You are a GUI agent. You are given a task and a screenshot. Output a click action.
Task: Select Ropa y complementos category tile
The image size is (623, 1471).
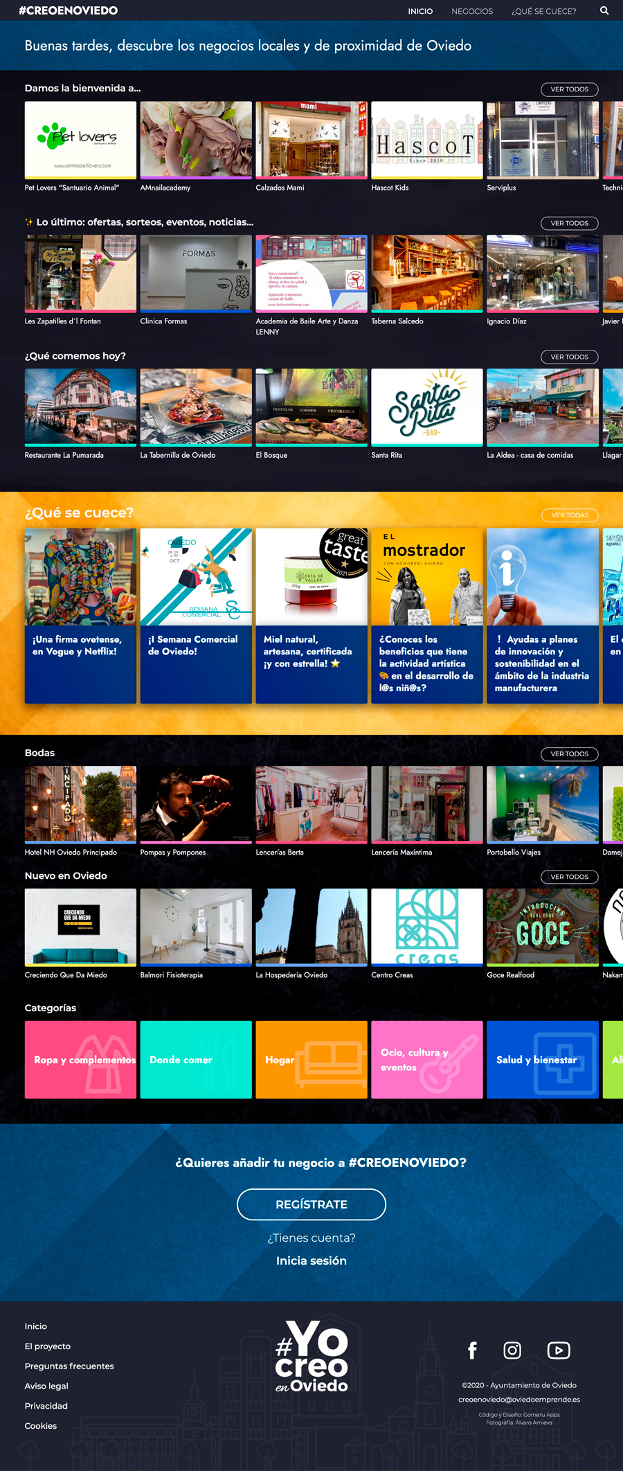[80, 1060]
